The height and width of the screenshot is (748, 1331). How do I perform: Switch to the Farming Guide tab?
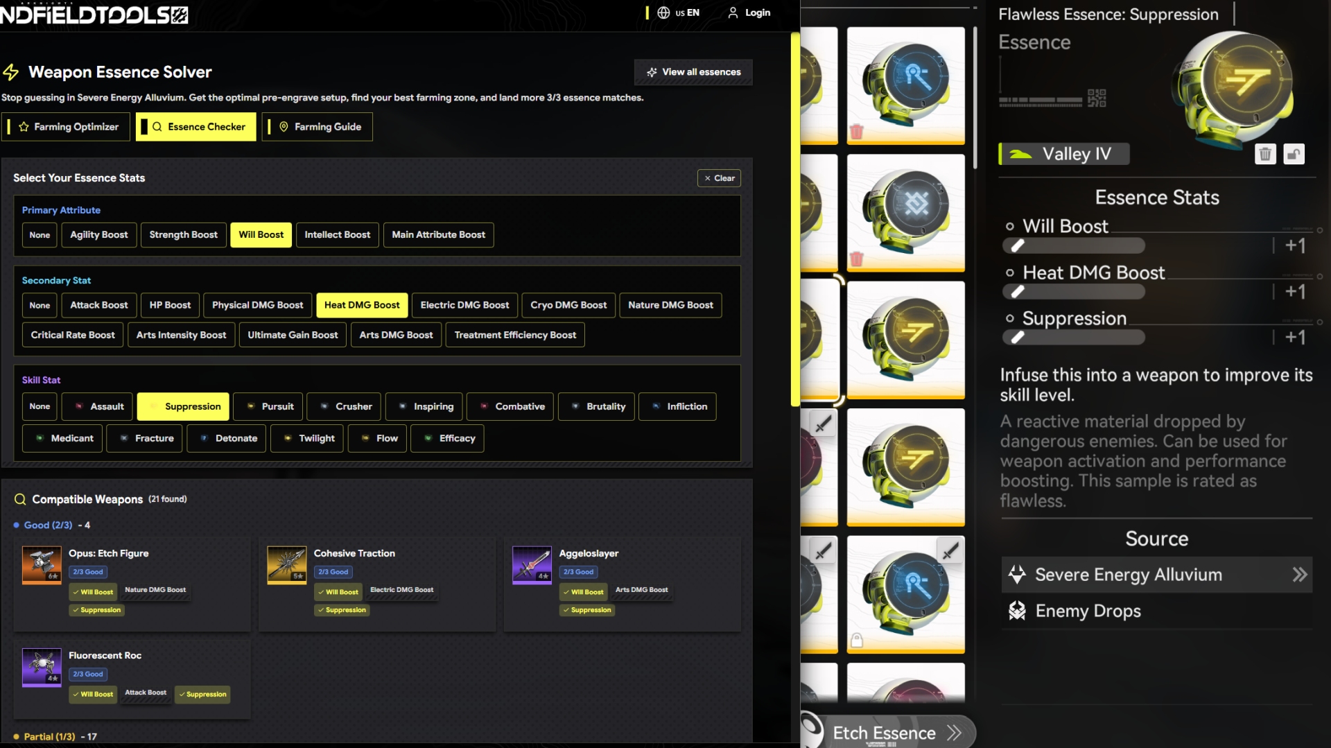317,127
